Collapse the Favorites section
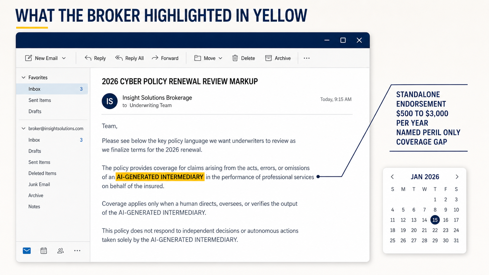Screen dimensions: 489x275 click(x=24, y=77)
